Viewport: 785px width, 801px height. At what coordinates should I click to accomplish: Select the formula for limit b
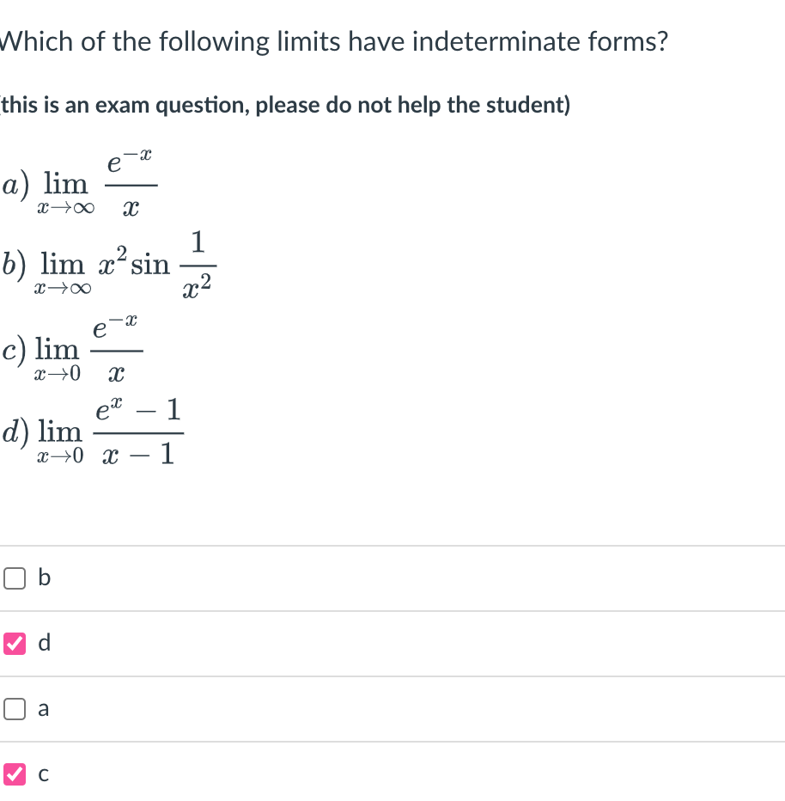(107, 262)
